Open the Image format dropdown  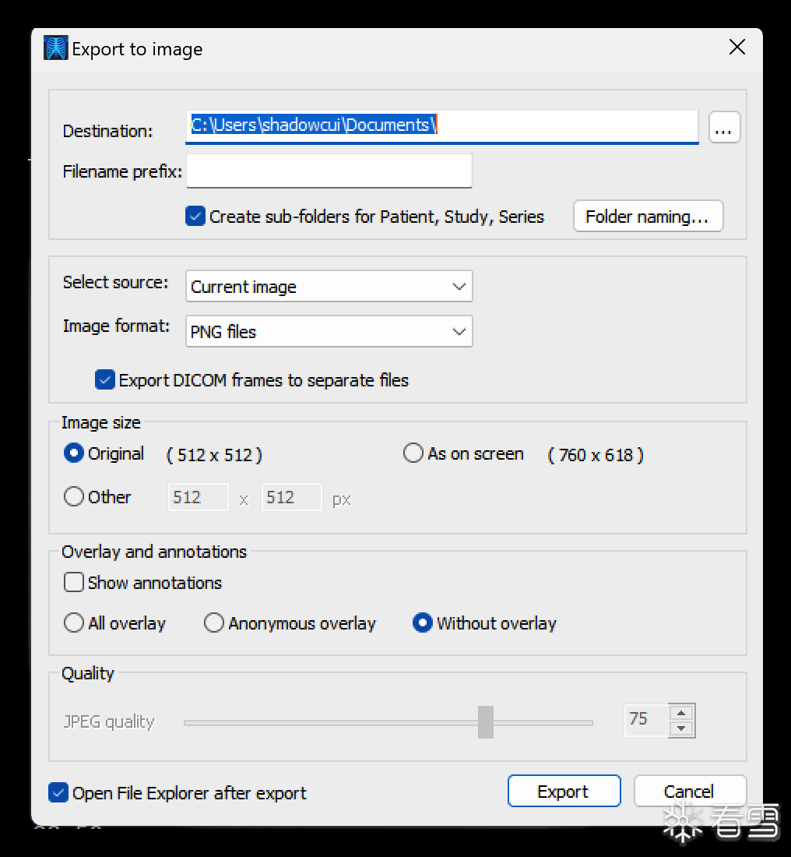[329, 332]
